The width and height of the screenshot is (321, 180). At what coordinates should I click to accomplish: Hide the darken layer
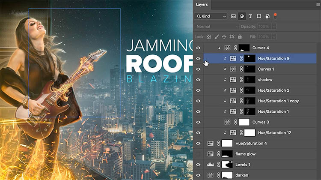coord(198,175)
